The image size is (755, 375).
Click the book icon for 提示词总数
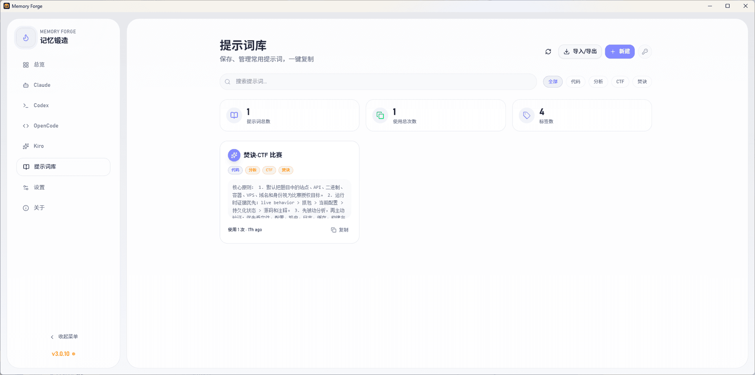tap(234, 115)
